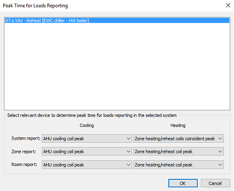The image size is (234, 191).
Task: Click the 'Zone heating/reheat coils coincident peak' value
Action: (x=175, y=138)
